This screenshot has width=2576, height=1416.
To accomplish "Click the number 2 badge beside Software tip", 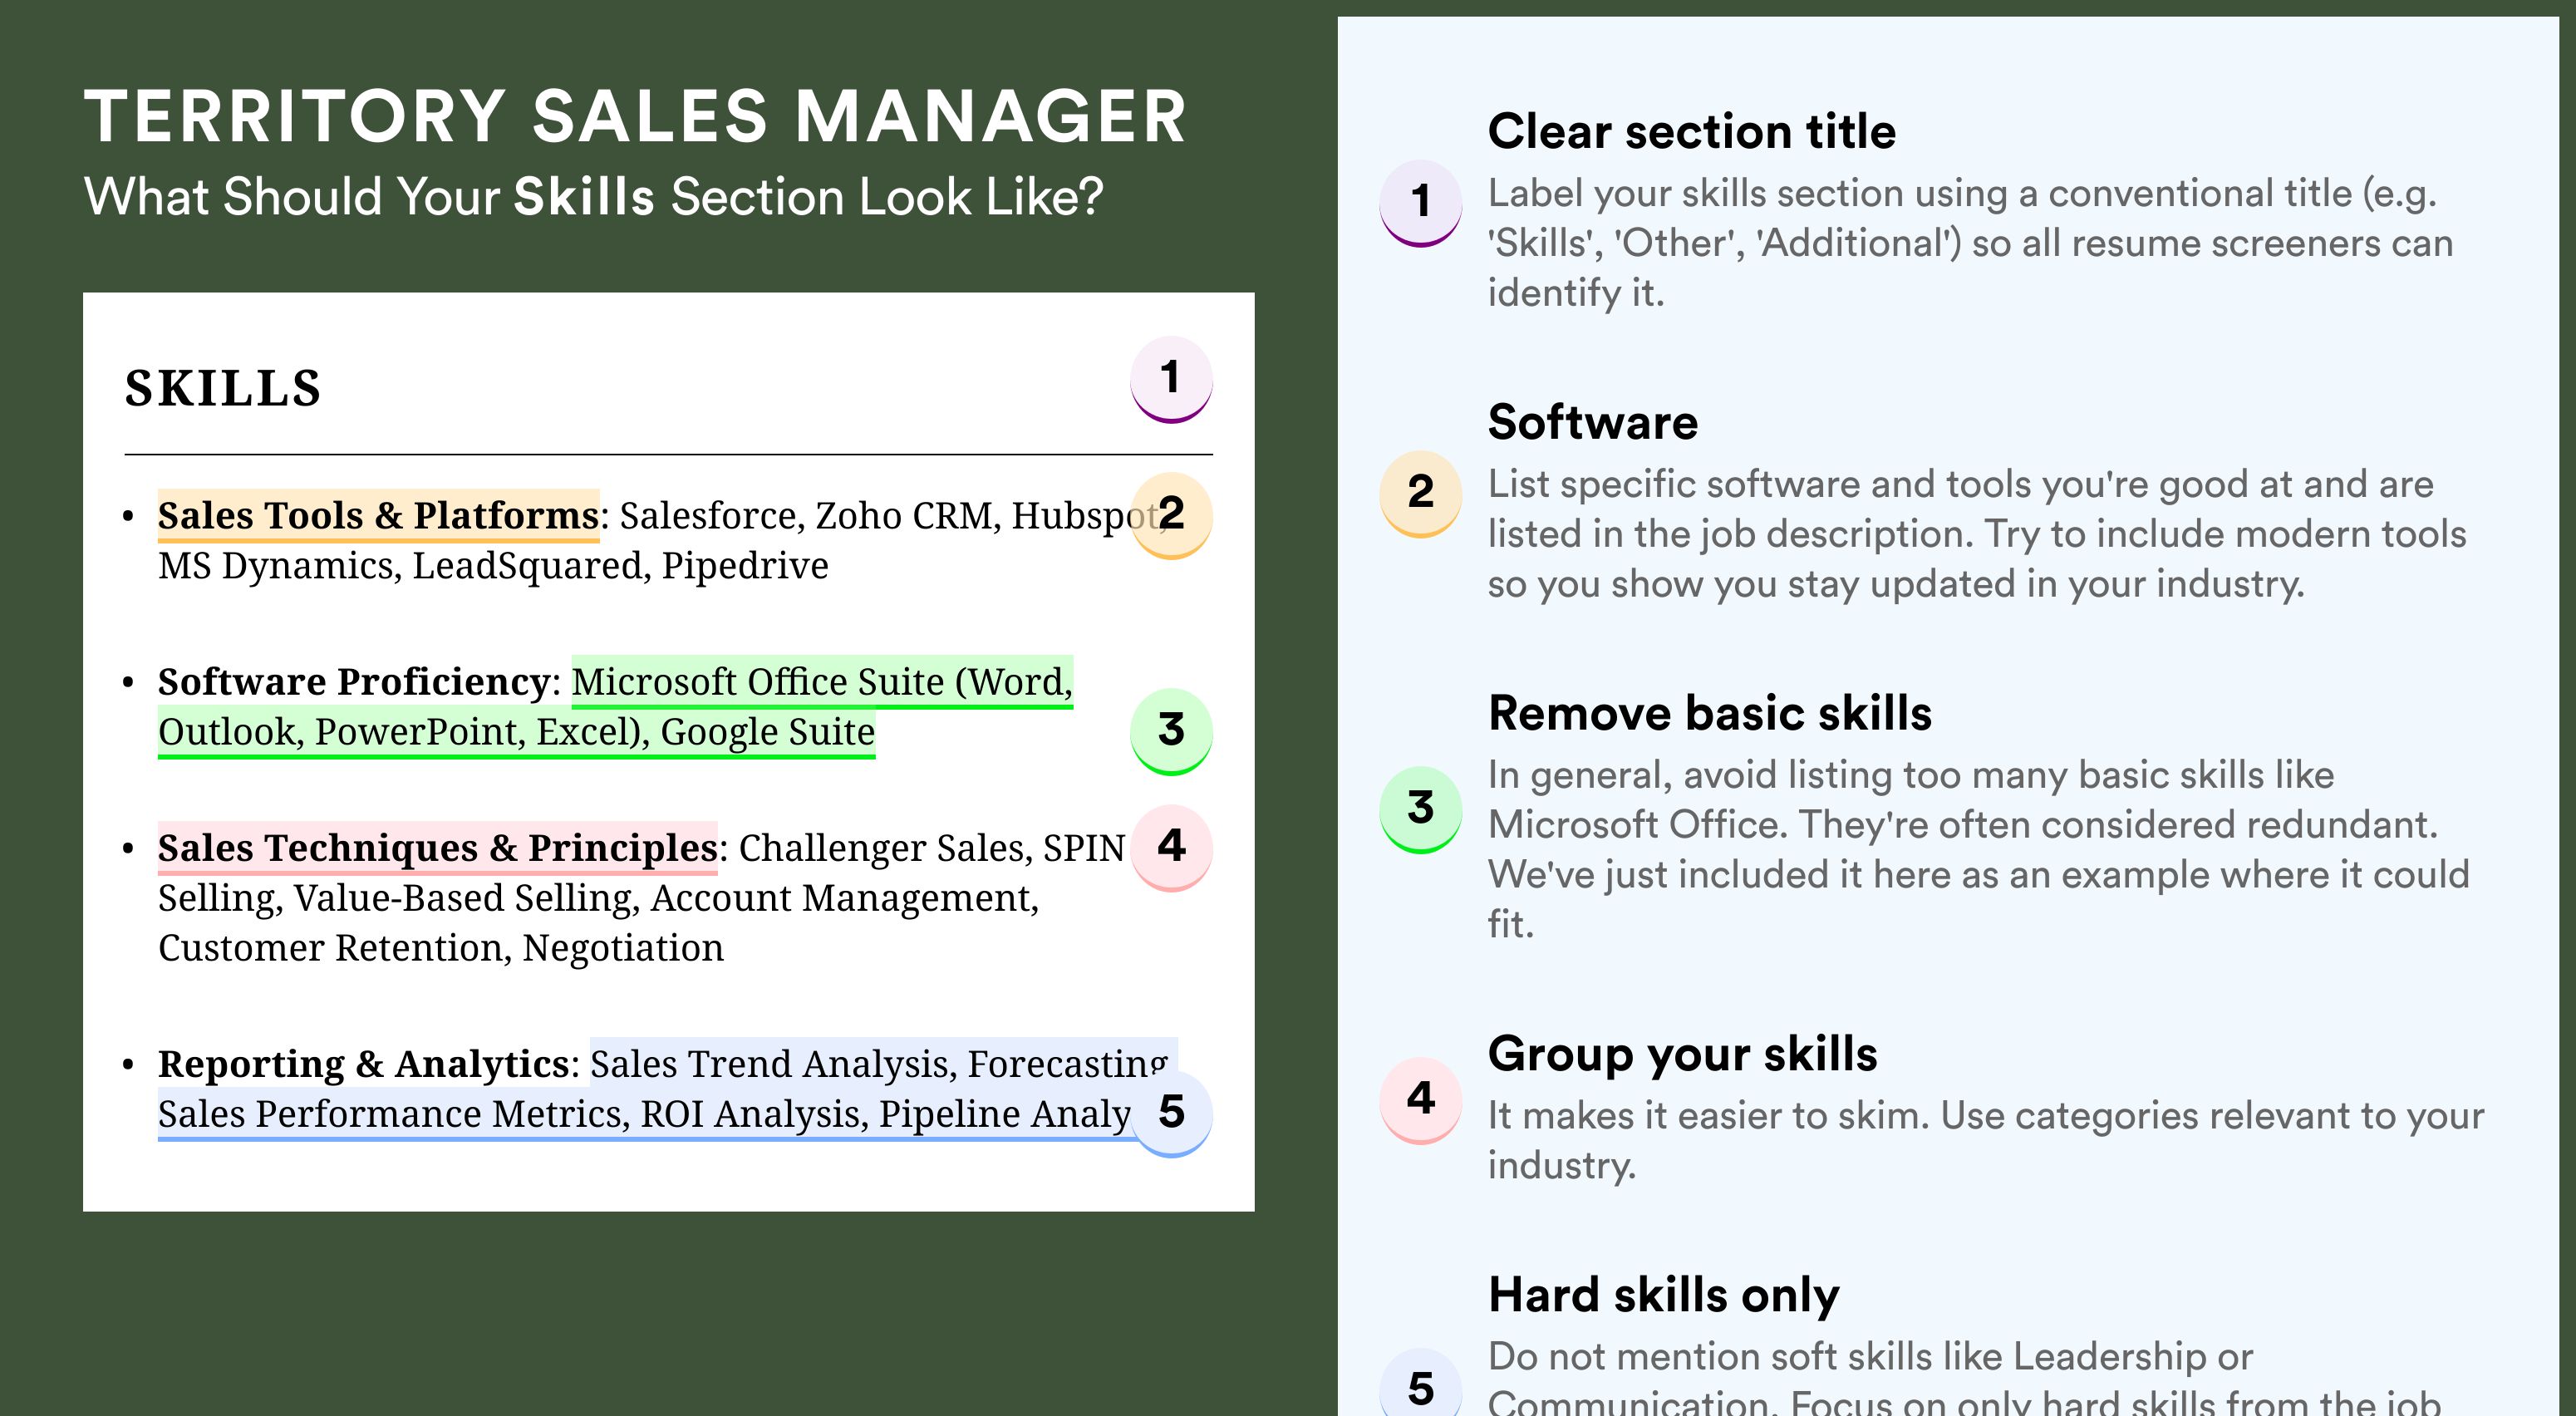I will click(x=1421, y=494).
